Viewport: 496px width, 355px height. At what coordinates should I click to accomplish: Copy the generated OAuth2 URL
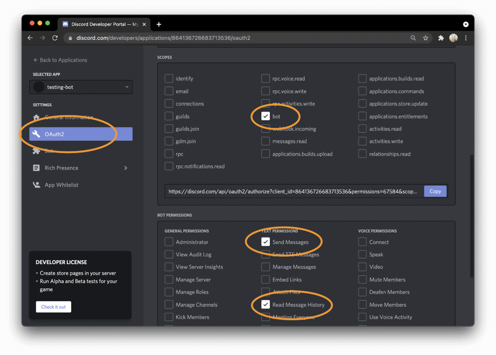(x=435, y=191)
